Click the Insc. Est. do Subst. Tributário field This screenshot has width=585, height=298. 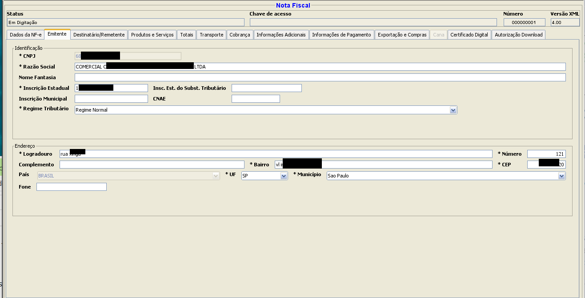pyautogui.click(x=266, y=88)
